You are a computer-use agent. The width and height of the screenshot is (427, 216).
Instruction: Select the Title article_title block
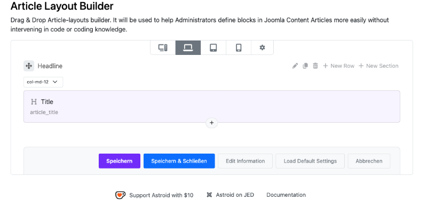click(212, 106)
